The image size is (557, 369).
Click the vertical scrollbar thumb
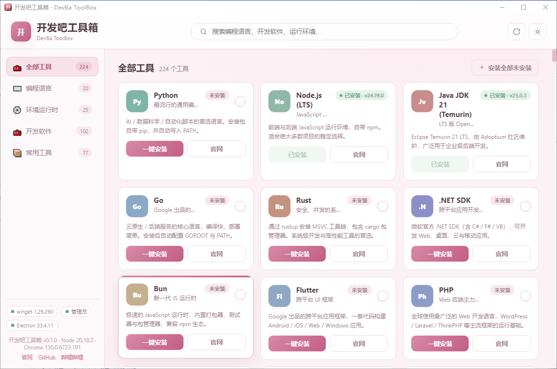(x=554, y=56)
